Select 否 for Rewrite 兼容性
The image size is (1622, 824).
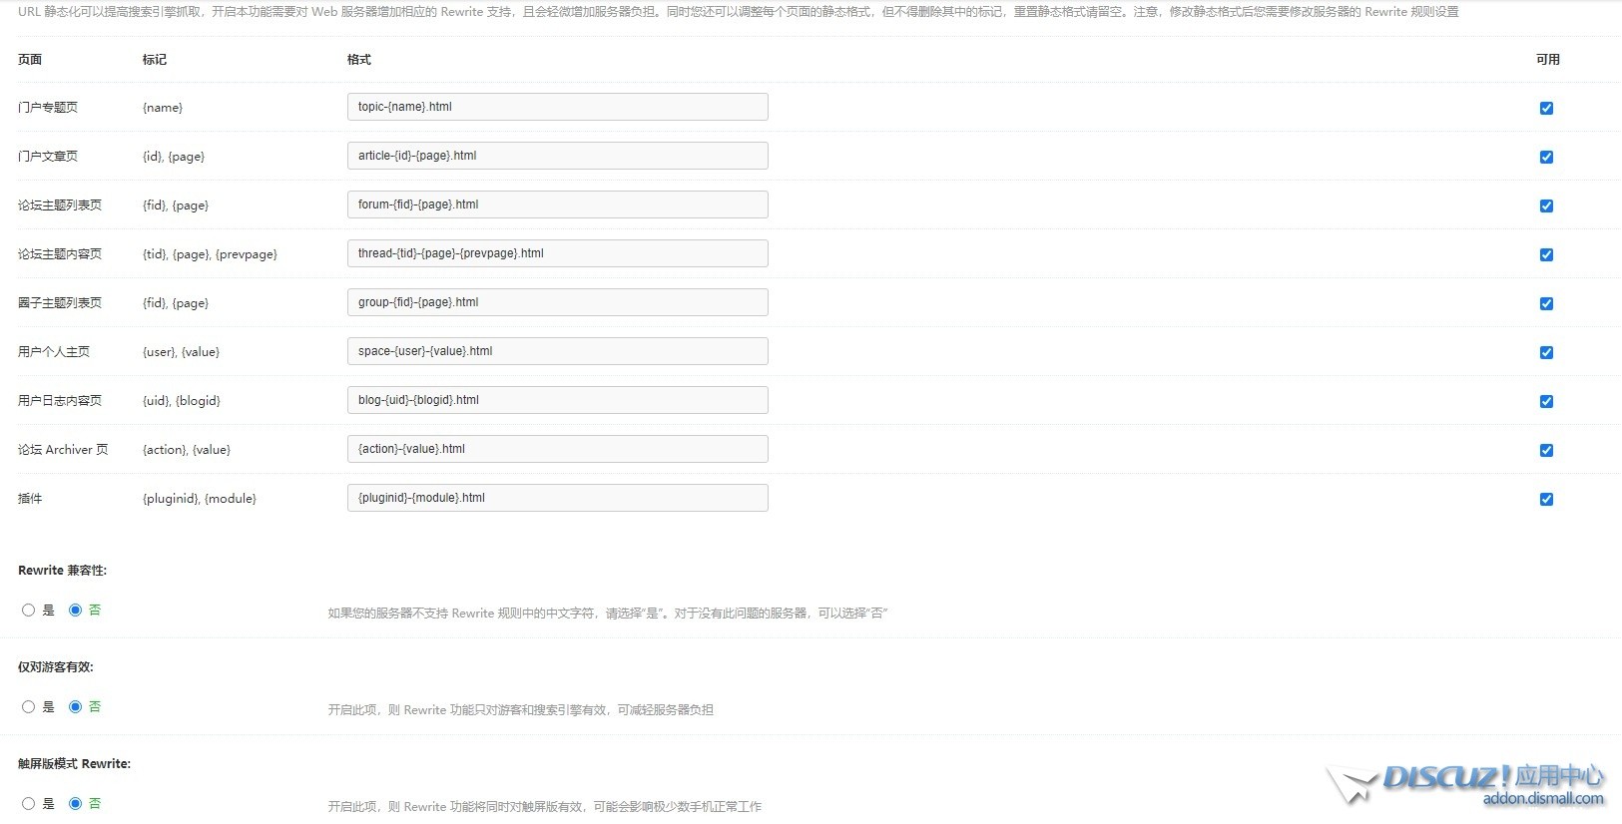click(x=75, y=611)
